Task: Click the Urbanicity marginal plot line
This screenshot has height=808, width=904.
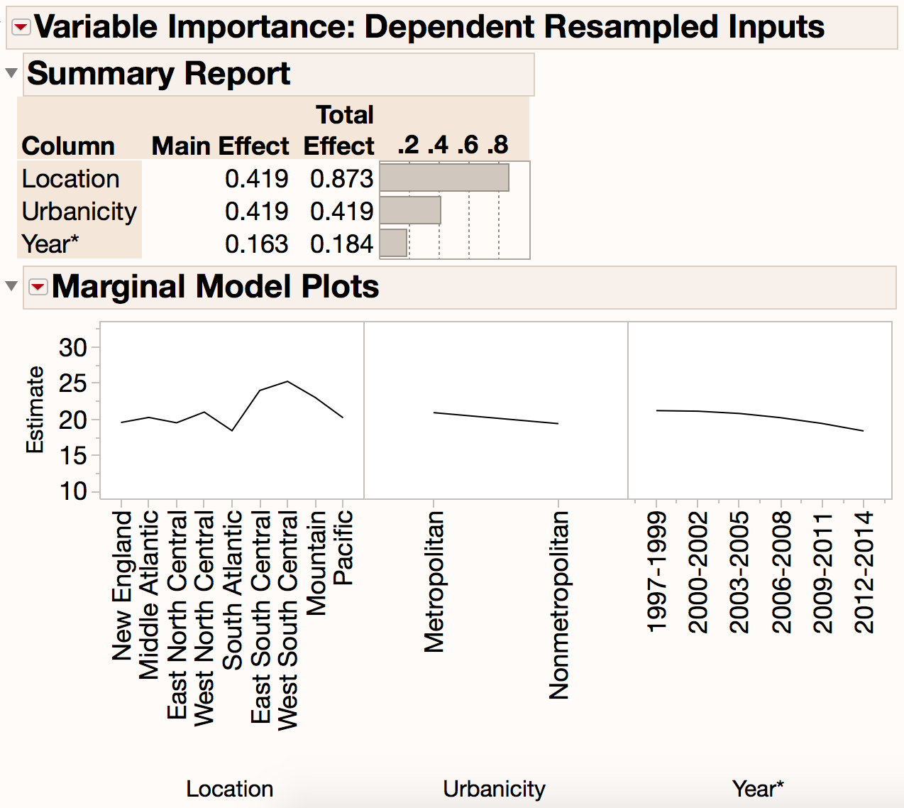Action: [x=495, y=418]
